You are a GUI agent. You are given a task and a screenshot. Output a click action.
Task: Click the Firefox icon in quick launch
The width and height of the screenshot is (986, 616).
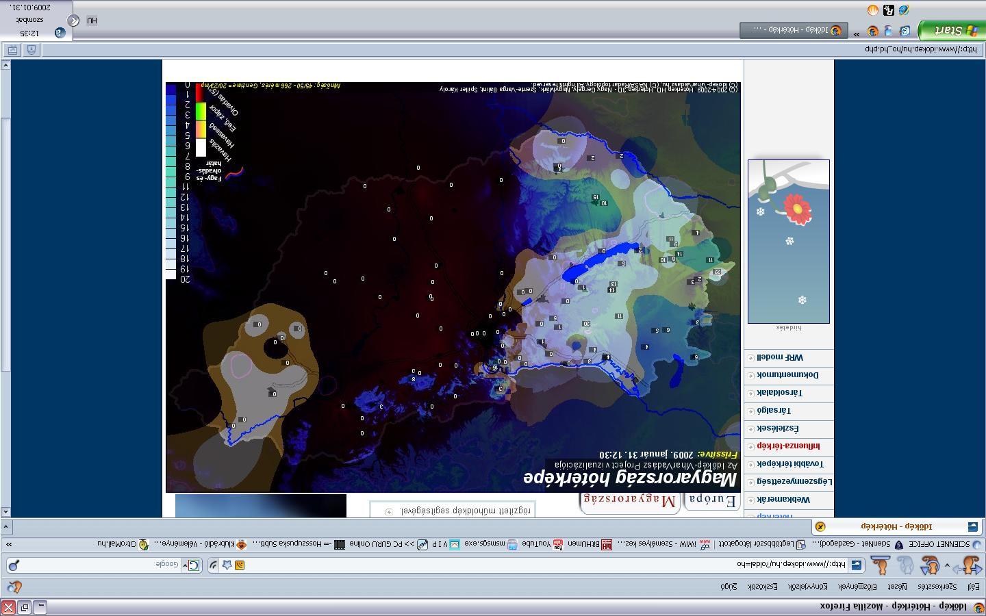[x=872, y=31]
